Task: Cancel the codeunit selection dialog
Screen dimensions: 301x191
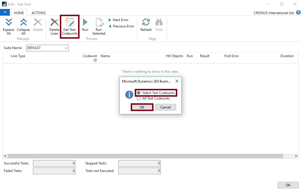Action: point(165,107)
